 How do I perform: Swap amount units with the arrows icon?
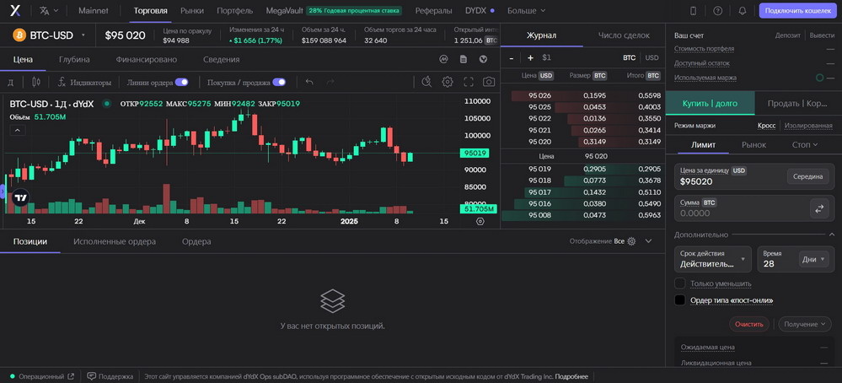click(x=819, y=209)
